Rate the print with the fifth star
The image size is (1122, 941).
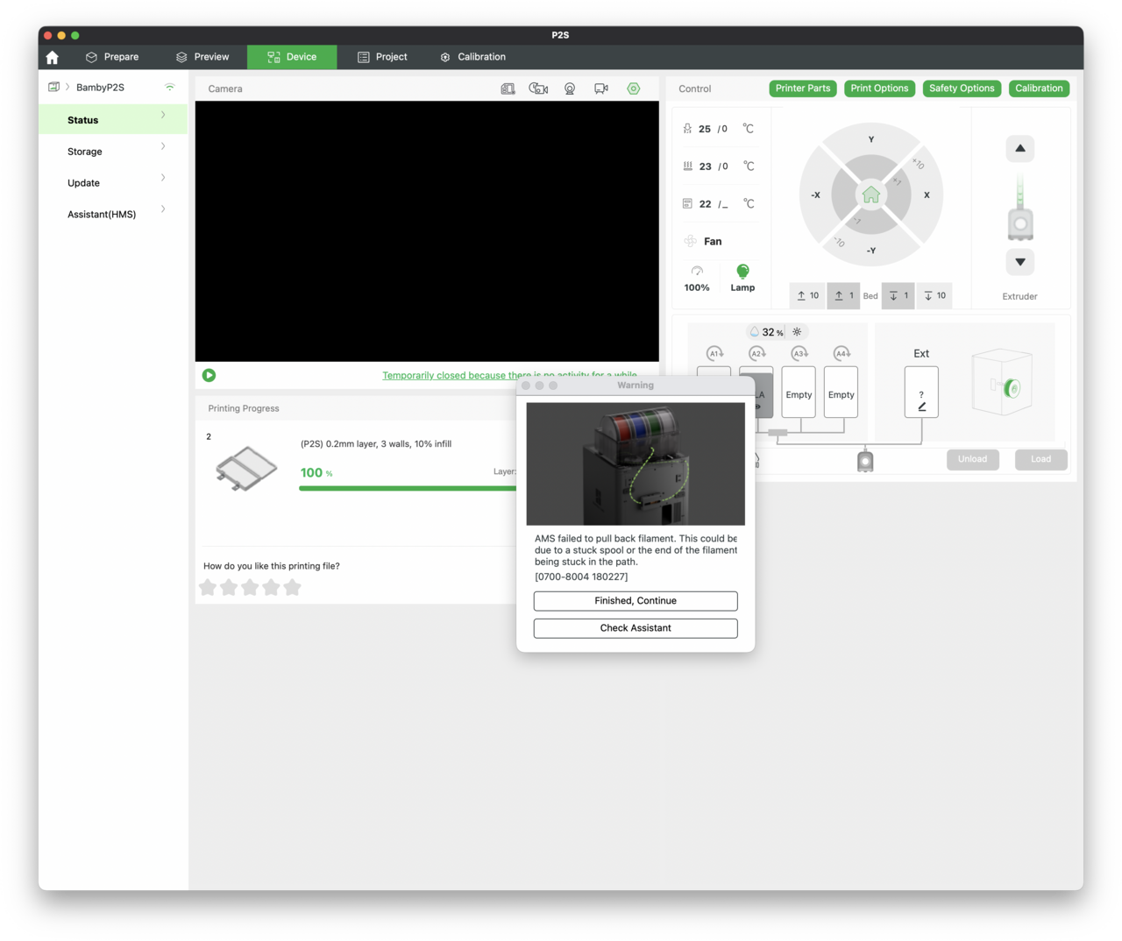(293, 587)
